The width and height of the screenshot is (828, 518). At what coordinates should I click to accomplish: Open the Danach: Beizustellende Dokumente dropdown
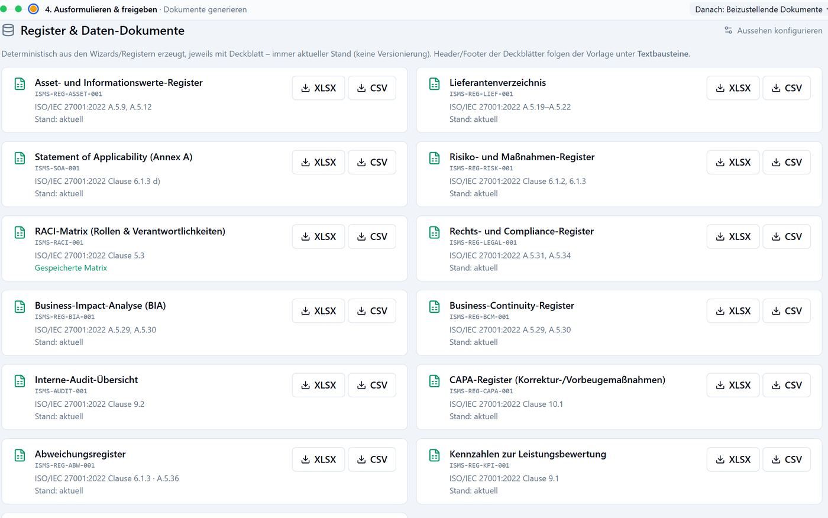(759, 9)
